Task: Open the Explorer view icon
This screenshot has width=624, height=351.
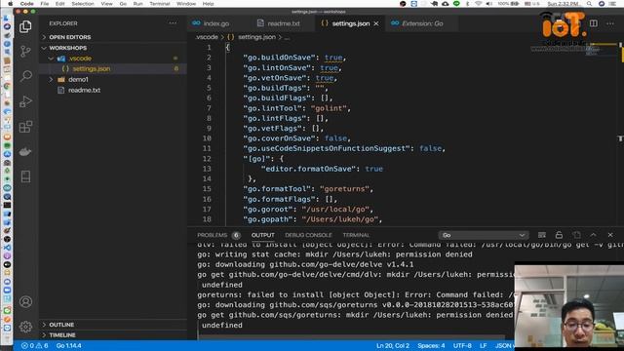Action: tap(25, 26)
